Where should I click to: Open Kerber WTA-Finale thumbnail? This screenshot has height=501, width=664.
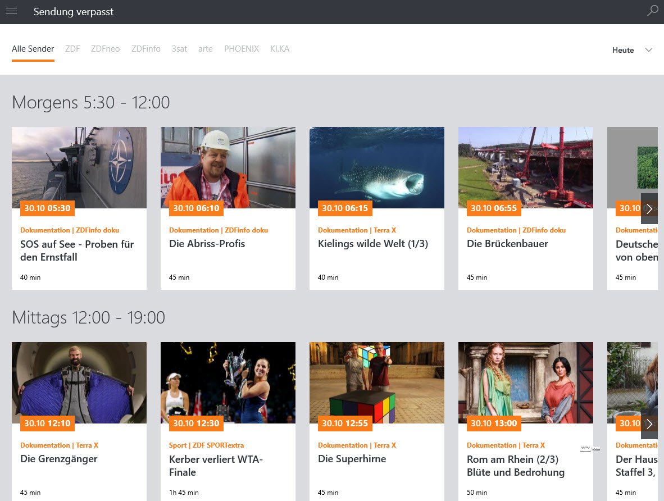[228, 382]
